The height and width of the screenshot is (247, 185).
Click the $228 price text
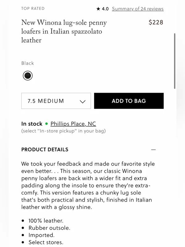tap(156, 22)
